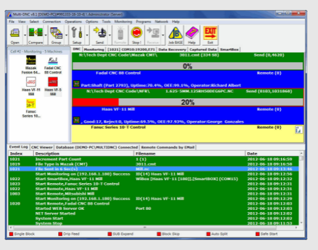Screen dimensions: 318x250
Task: Click the 20% Haas transfer progress bar
Action: coord(188,102)
